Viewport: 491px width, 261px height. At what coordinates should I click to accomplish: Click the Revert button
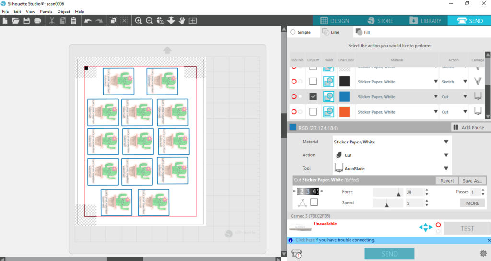click(447, 181)
